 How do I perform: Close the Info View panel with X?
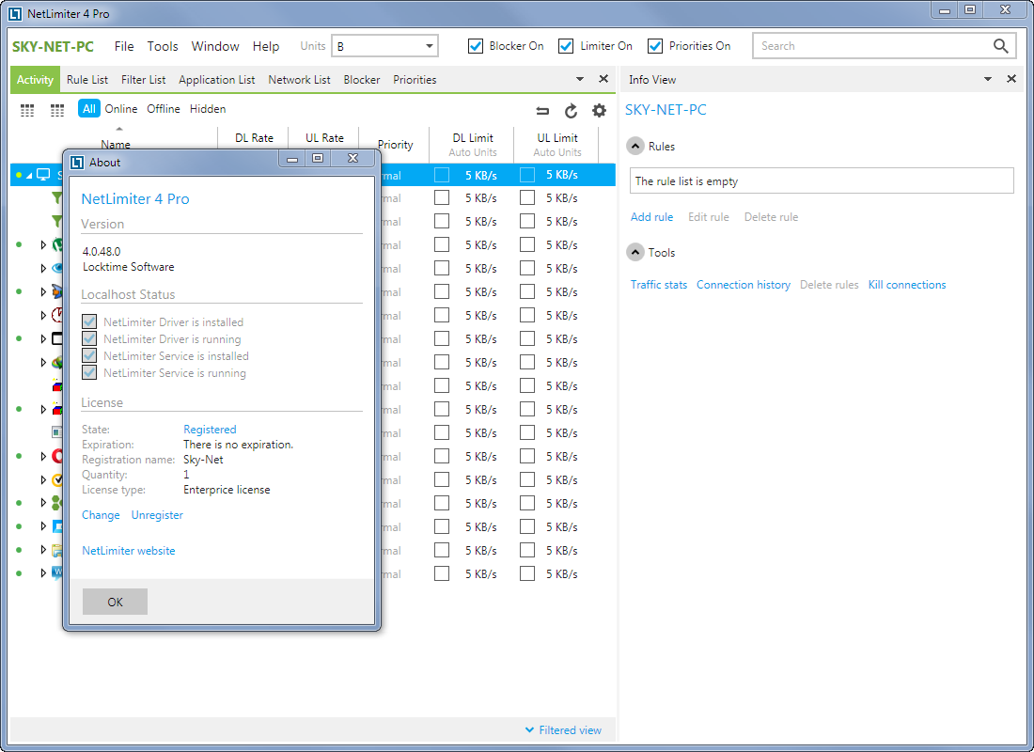click(1011, 79)
